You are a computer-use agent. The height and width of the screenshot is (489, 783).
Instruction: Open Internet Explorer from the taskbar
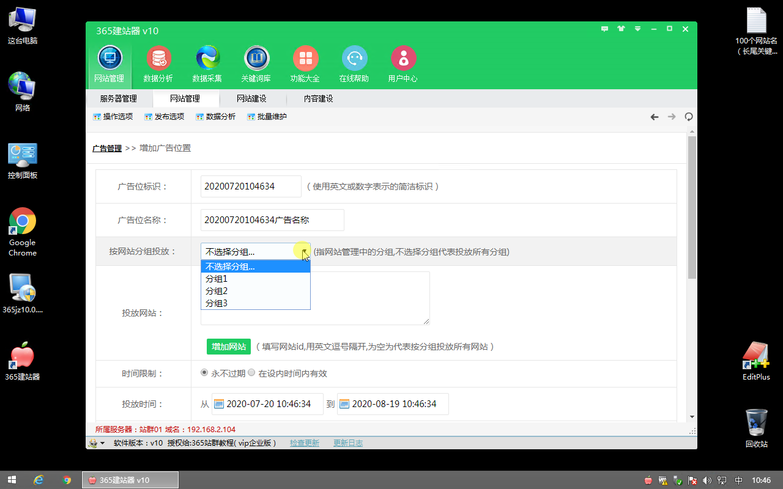39,480
